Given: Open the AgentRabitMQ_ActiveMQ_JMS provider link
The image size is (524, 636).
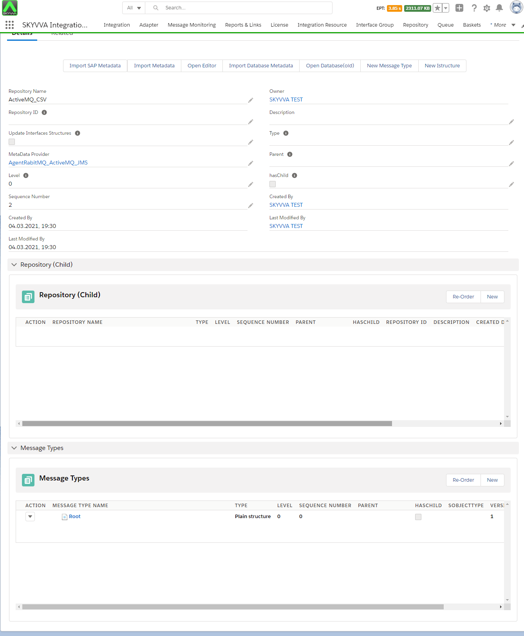Looking at the screenshot, I should (x=48, y=163).
